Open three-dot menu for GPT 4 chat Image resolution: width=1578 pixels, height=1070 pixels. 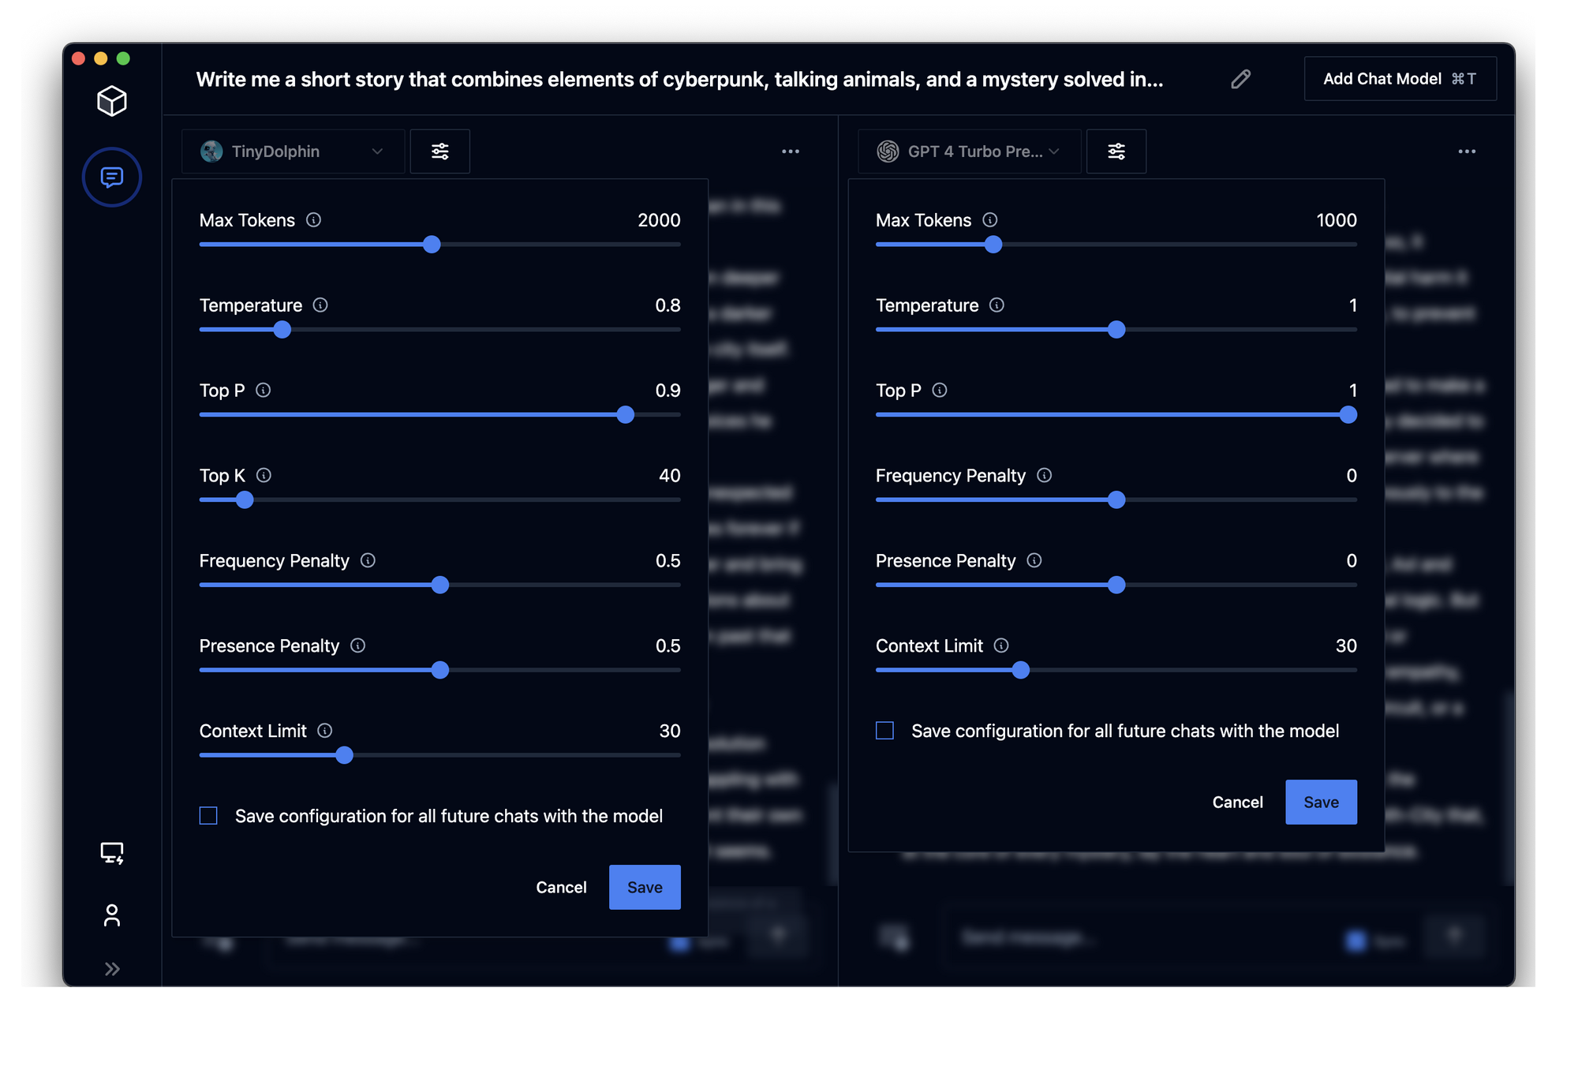coord(1466,152)
